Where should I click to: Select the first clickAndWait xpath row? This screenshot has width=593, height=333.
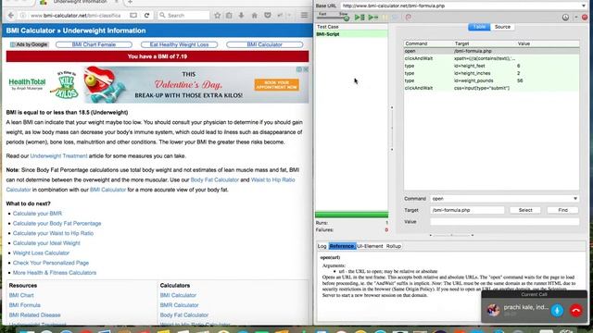pyautogui.click(x=491, y=58)
